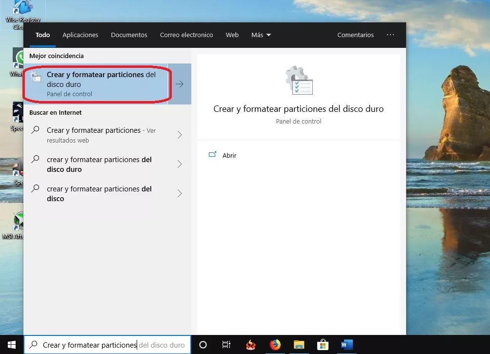Screen dimensions: 490x354
Task: Select 'crear y formatear particiones del disco duro' web suggestion
Action: (x=99, y=165)
